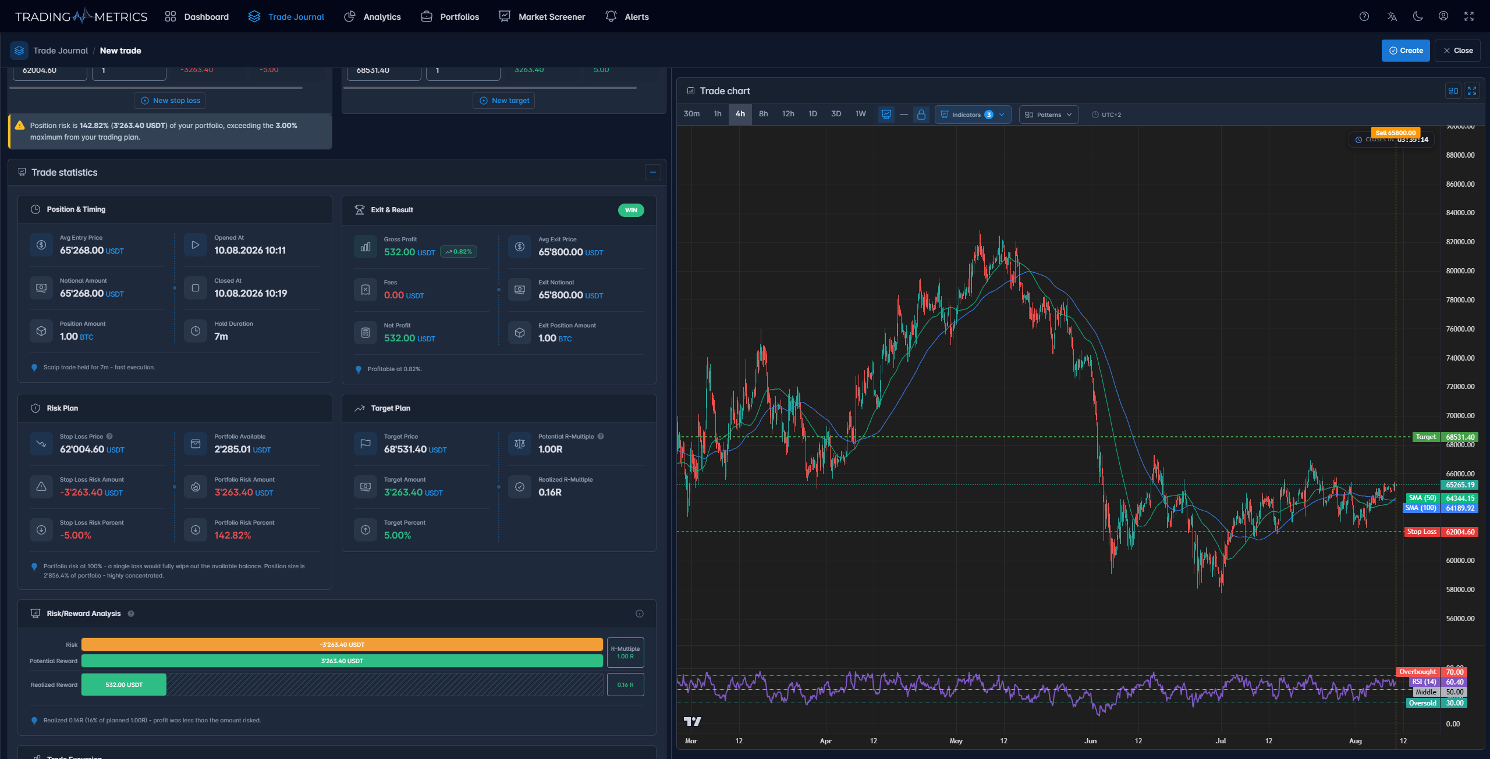
Task: Toggle the chart lock icon
Action: pos(921,115)
